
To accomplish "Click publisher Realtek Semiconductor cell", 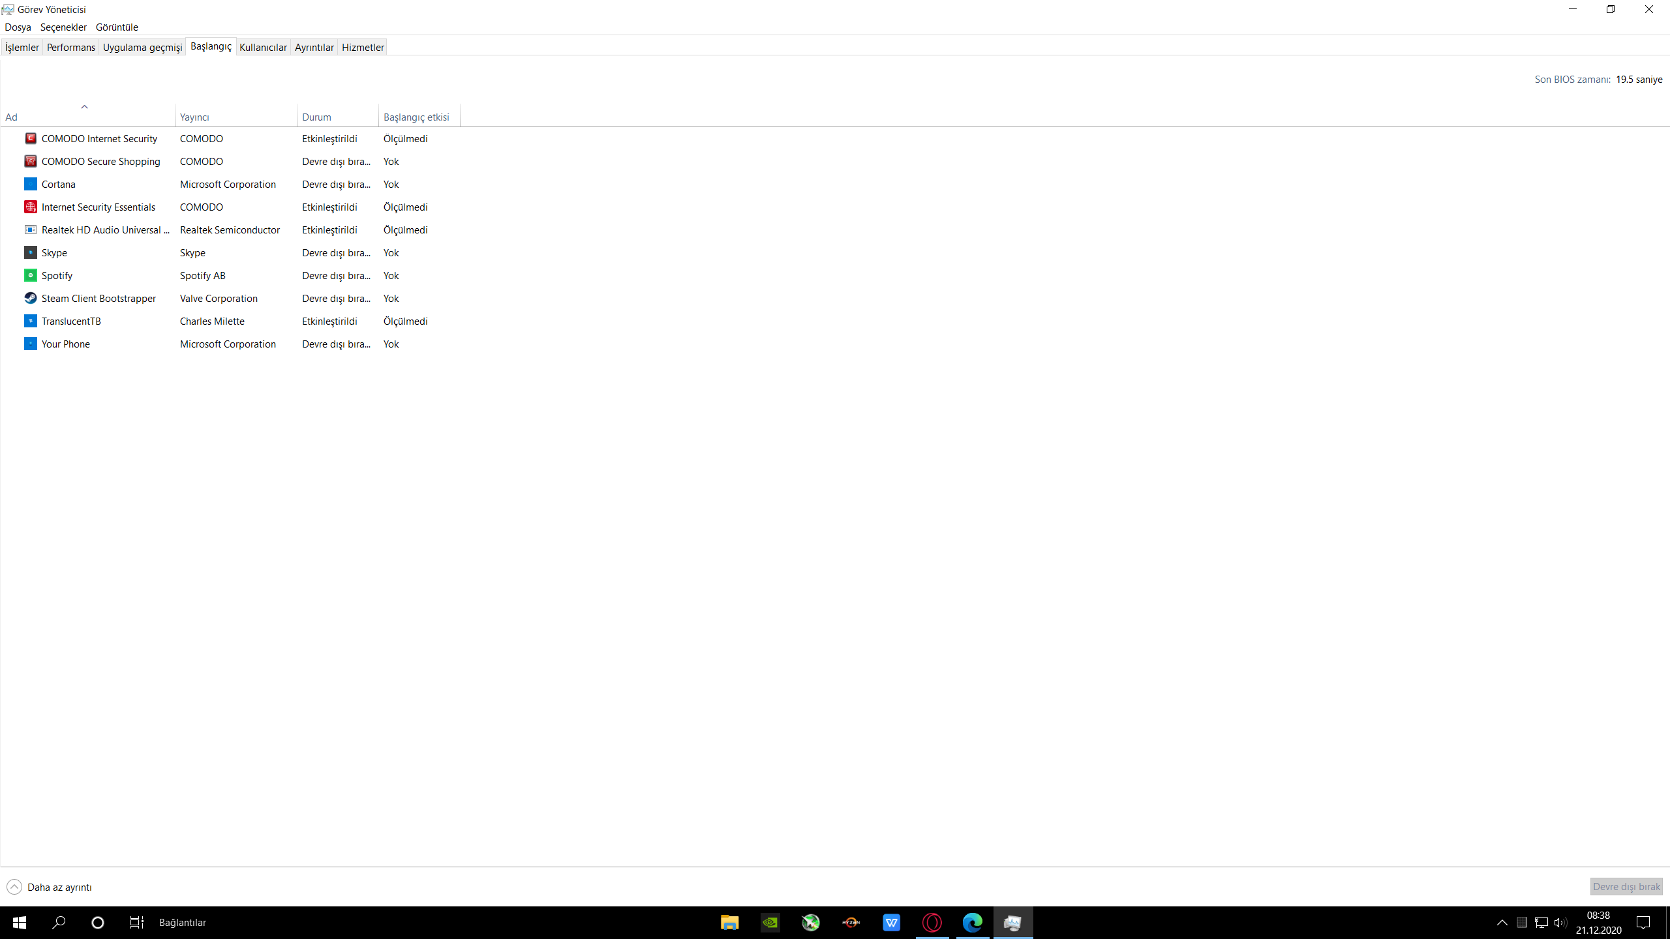I will tap(230, 230).
